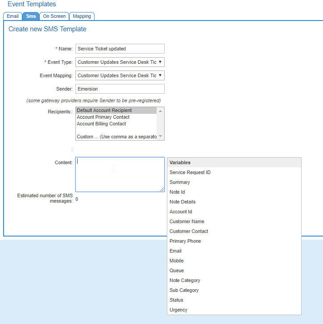Add the Primary Phone variable
The width and height of the screenshot is (323, 324).
[x=185, y=241]
